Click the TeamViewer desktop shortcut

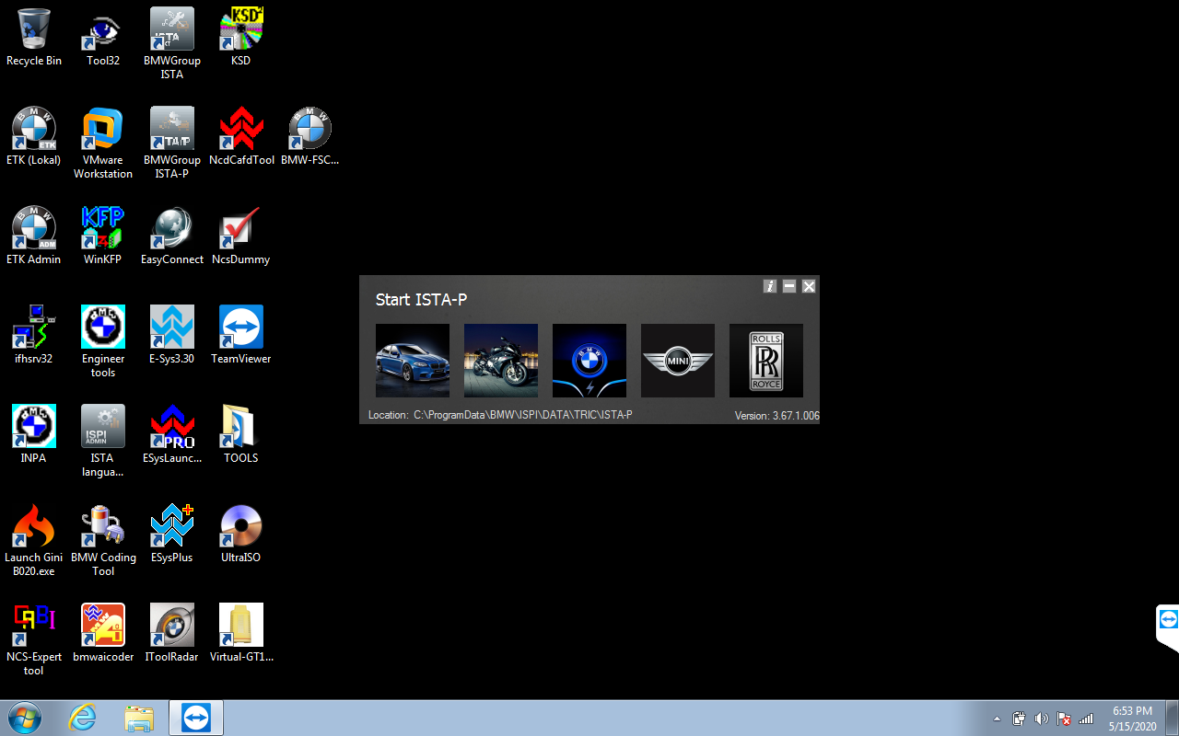(241, 335)
